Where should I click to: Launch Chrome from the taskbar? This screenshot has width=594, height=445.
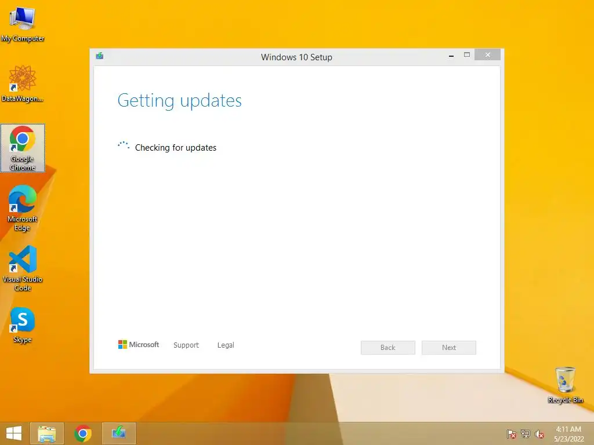83,433
